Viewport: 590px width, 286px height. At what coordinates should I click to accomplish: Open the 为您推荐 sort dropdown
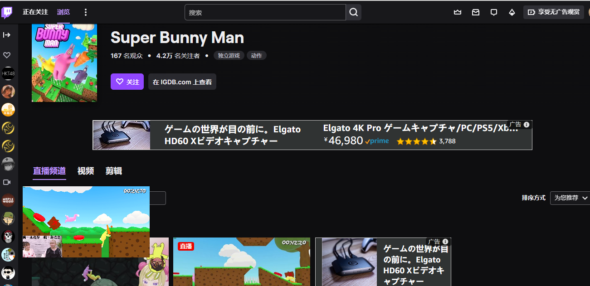pyautogui.click(x=570, y=198)
